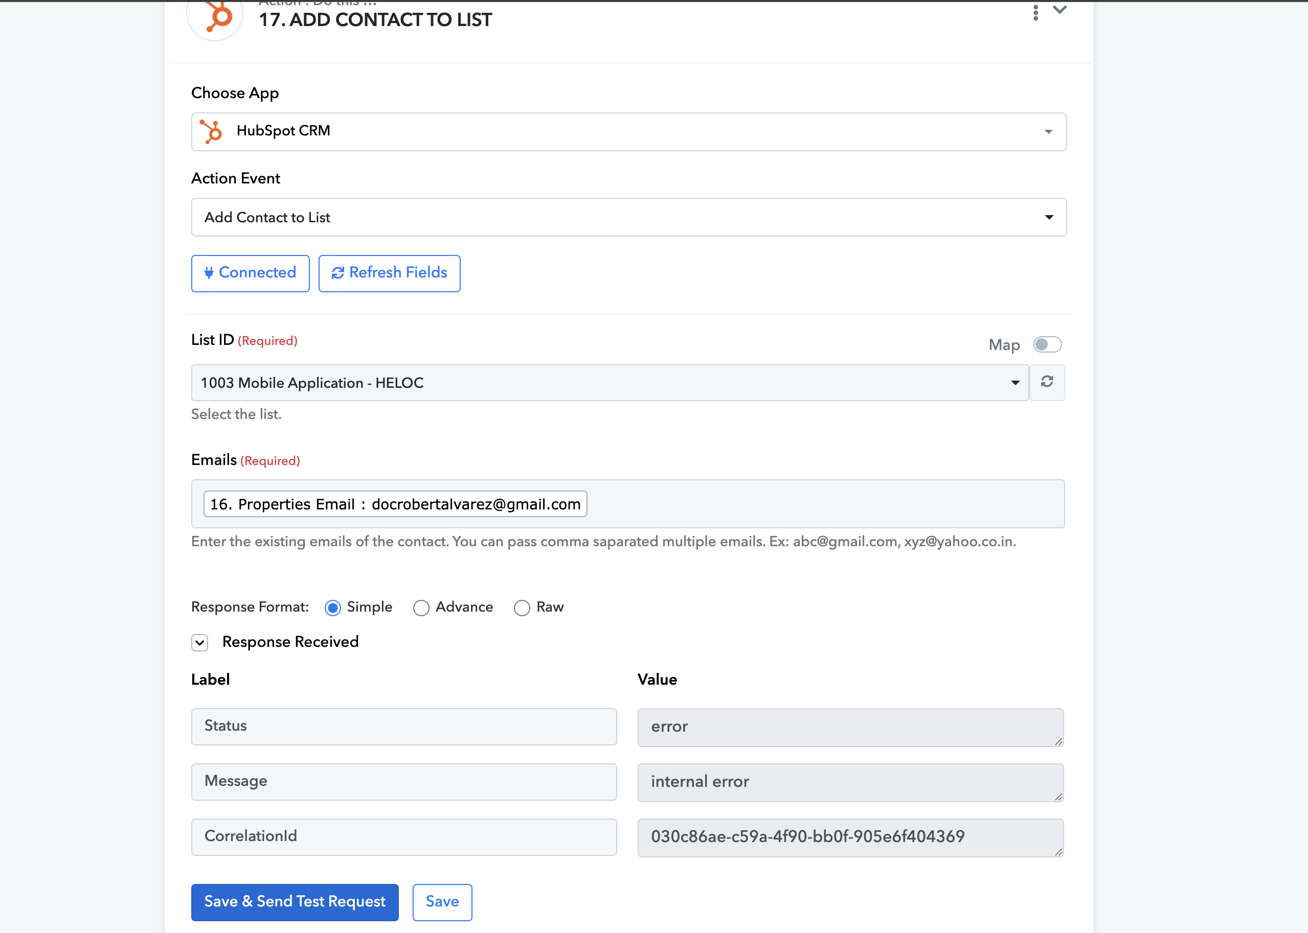Collapse the Response Received section
The image size is (1308, 933).
click(199, 642)
